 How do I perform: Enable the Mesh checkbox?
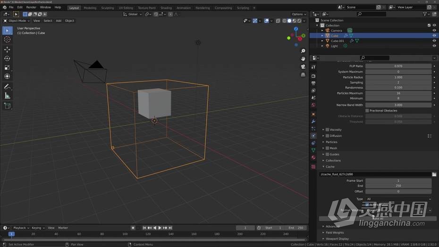tap(327, 148)
